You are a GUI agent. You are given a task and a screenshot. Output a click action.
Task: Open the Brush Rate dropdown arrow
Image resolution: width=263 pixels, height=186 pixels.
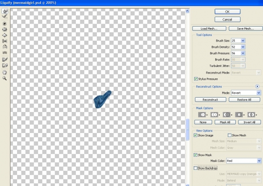243,60
